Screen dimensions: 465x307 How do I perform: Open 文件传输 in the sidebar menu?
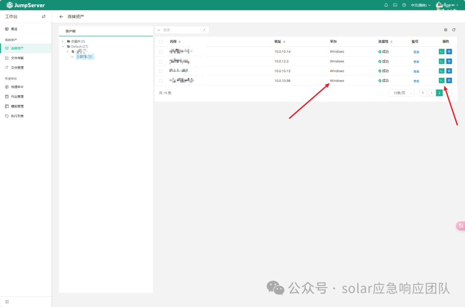click(x=17, y=58)
